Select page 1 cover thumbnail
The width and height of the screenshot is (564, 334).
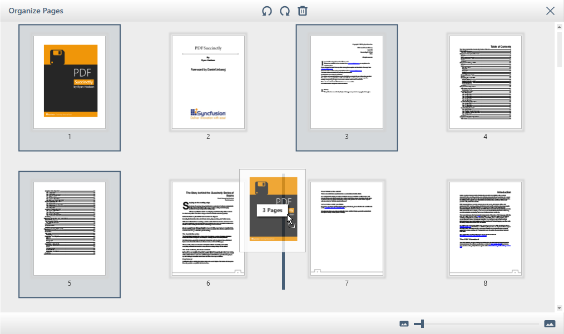point(70,82)
